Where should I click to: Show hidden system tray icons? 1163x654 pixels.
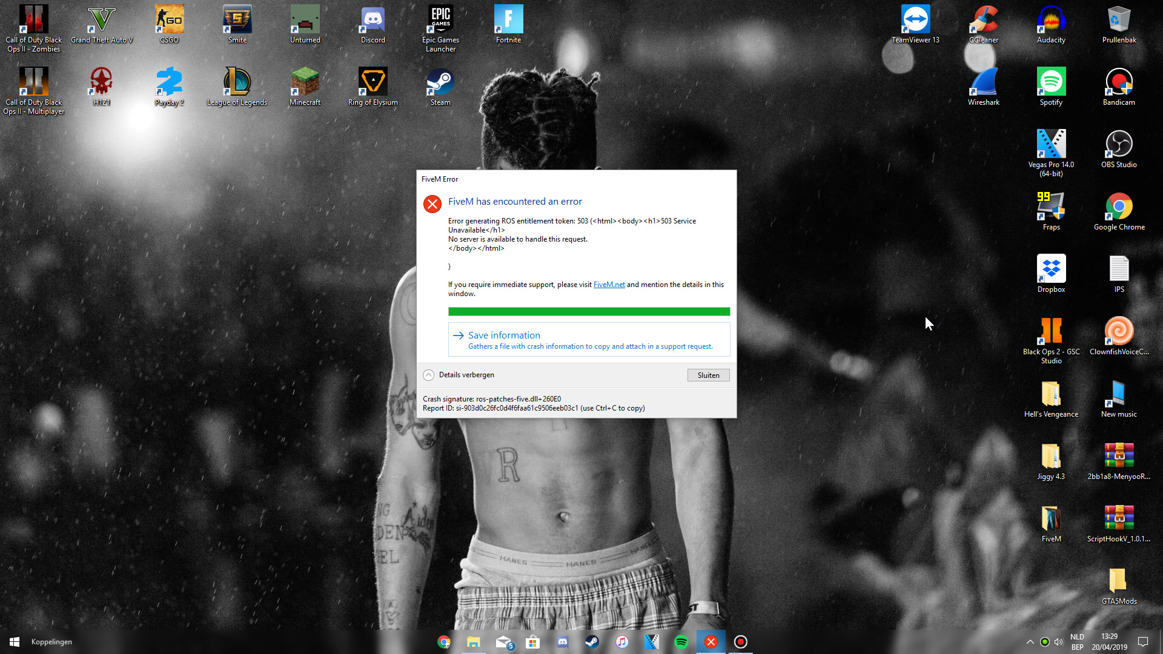tap(1030, 642)
